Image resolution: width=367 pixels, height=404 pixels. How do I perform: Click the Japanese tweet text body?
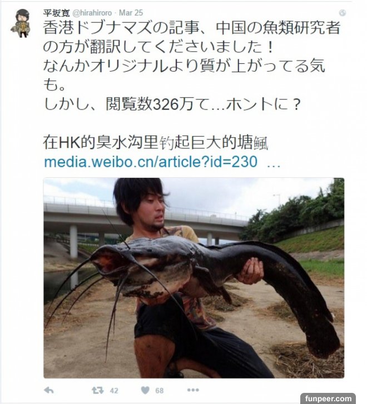[192, 66]
